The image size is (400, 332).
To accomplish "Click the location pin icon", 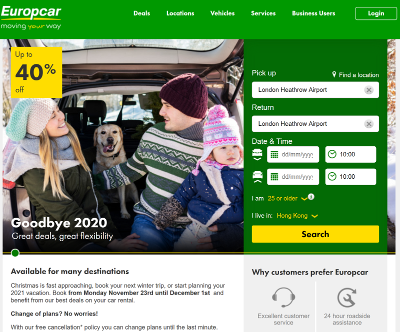I will tap(334, 74).
